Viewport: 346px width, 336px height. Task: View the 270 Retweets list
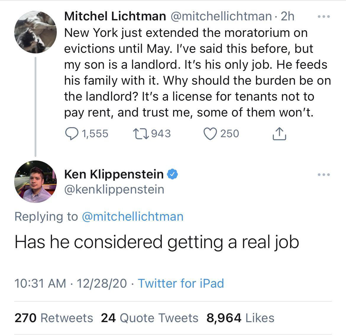click(x=54, y=318)
